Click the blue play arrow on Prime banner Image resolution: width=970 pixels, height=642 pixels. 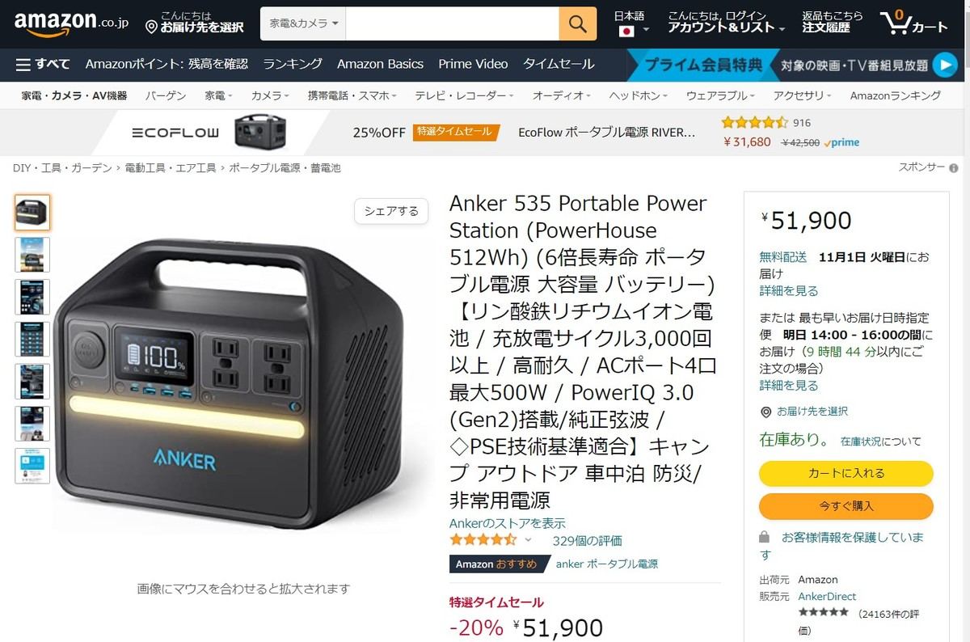(x=944, y=65)
